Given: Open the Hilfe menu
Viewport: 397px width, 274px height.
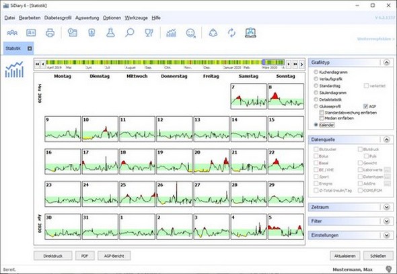Looking at the screenshot, I should click(x=156, y=17).
